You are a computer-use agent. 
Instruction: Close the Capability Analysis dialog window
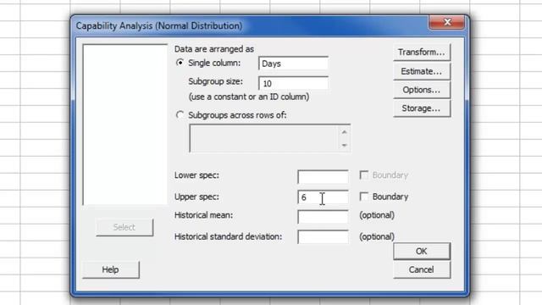coord(447,22)
